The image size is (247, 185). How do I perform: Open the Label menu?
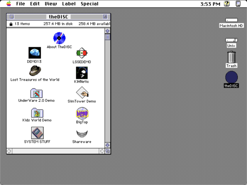pyautogui.click(x=69, y=3)
